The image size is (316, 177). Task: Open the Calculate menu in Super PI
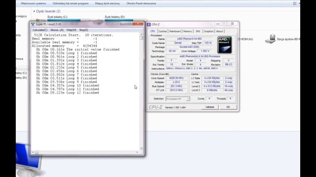(40, 30)
